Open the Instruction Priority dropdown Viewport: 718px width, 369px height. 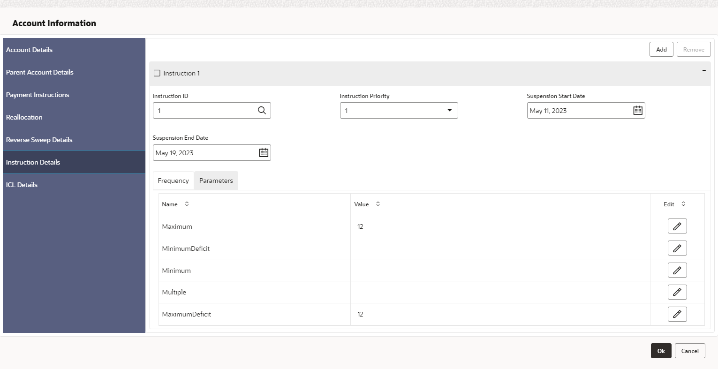coord(449,111)
